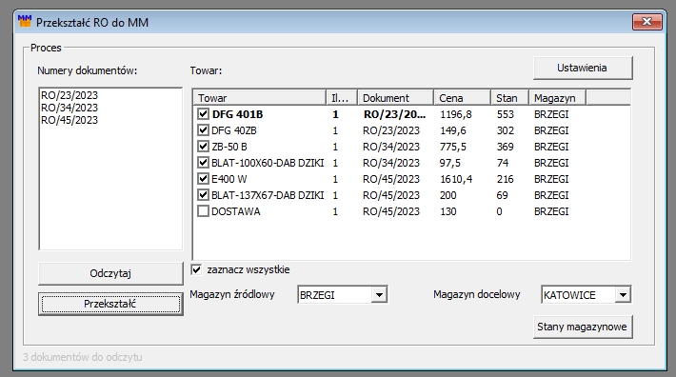Click the price cell 1610,4
676x377 pixels.
tap(456, 179)
